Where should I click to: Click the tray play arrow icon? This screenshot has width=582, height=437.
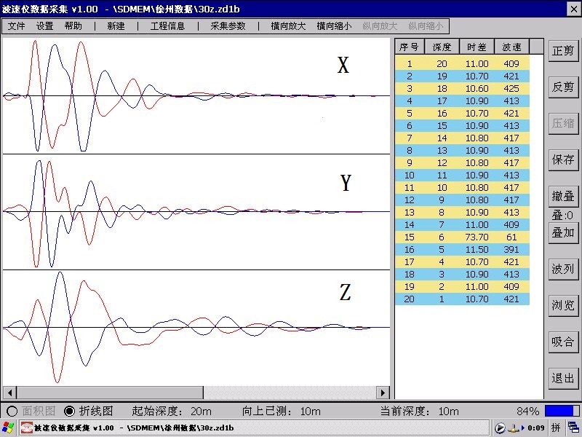pyautogui.click(x=500, y=428)
